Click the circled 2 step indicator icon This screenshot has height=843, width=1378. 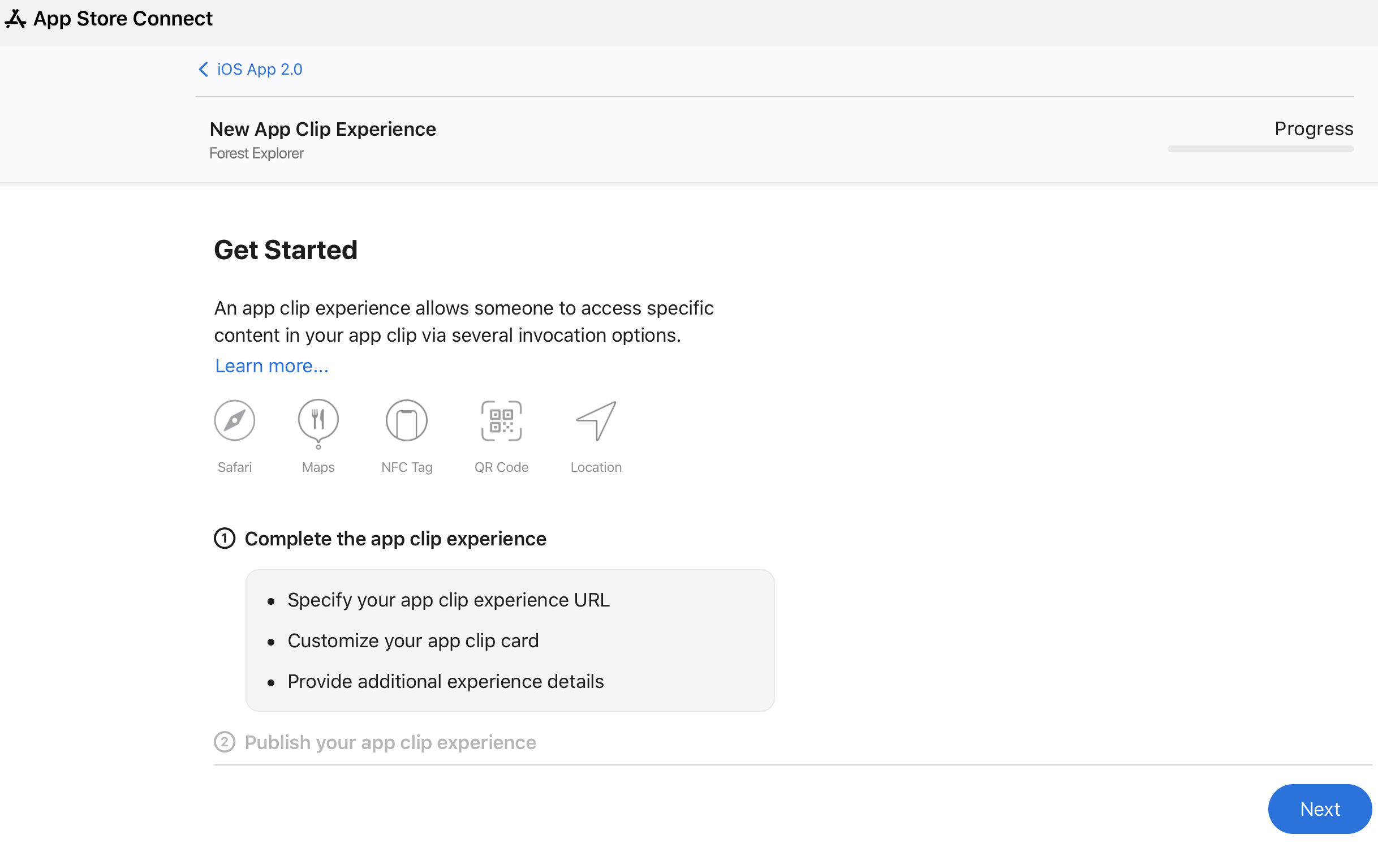(x=225, y=742)
